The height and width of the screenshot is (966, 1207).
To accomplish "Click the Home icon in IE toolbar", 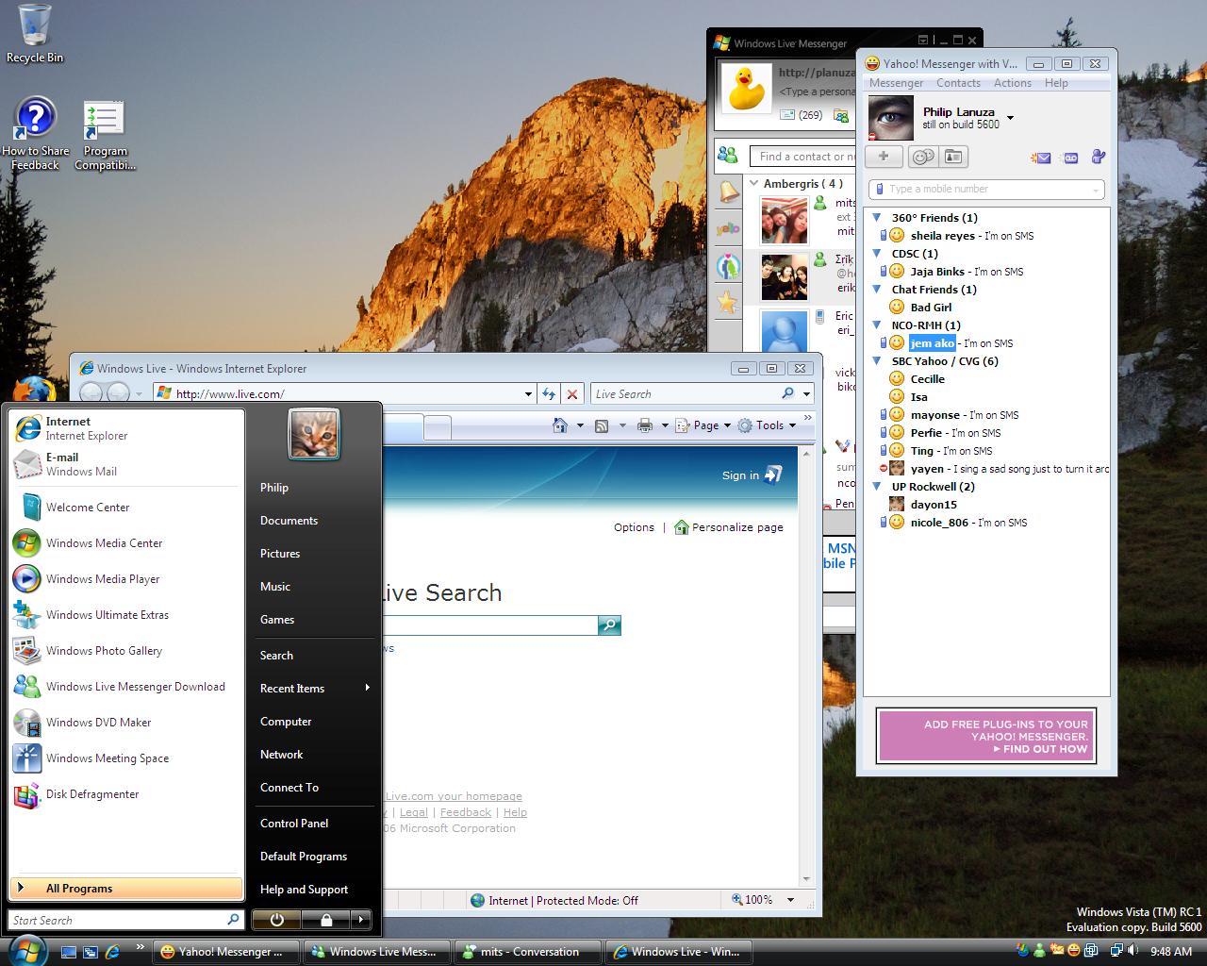I will click(x=560, y=425).
